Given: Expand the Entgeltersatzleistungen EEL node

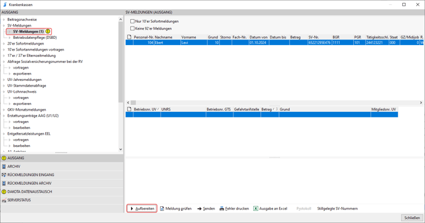Looking at the screenshot, I should [4, 134].
